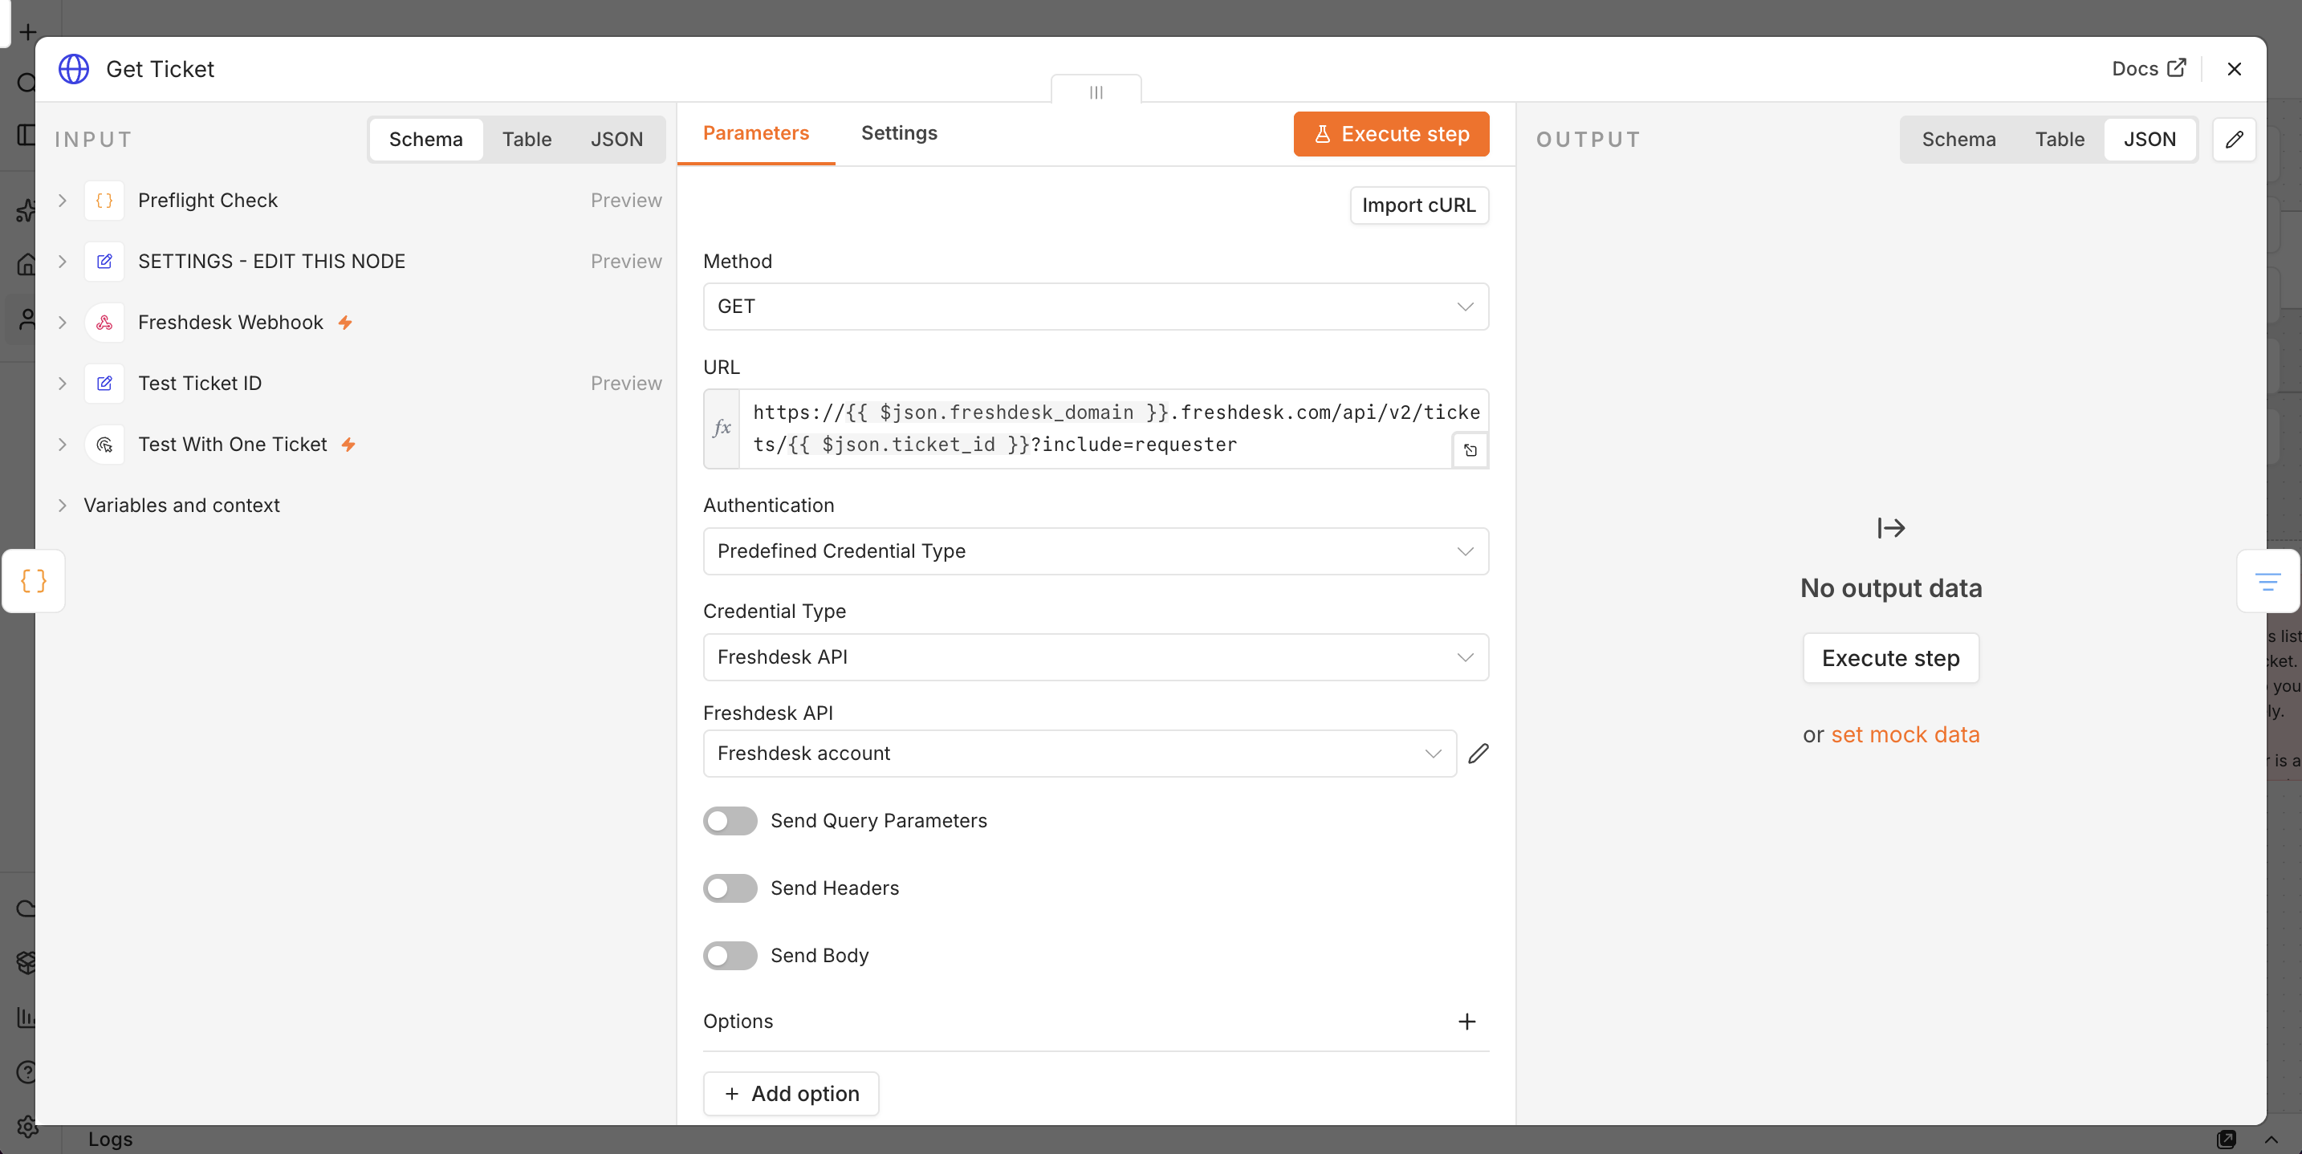
Task: Toggle Send Query Parameters
Action: coord(730,821)
